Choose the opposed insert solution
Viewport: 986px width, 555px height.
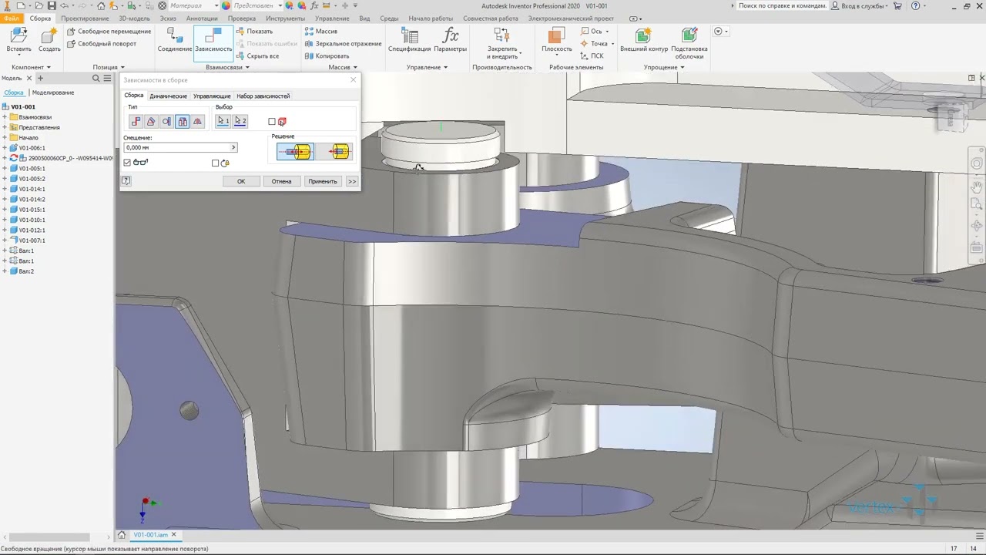pos(296,152)
